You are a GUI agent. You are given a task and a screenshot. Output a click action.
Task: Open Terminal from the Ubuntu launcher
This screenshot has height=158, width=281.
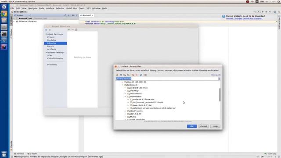pyautogui.click(x=4, y=34)
